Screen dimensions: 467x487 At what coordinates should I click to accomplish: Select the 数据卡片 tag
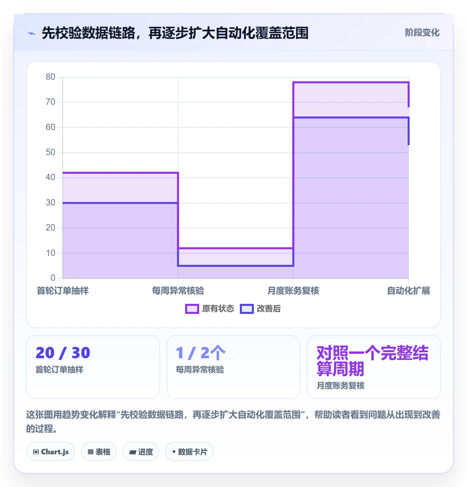[189, 452]
